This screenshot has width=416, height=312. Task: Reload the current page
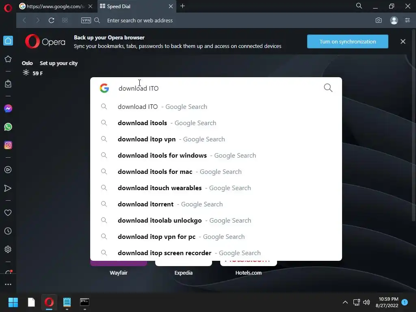pos(52,20)
